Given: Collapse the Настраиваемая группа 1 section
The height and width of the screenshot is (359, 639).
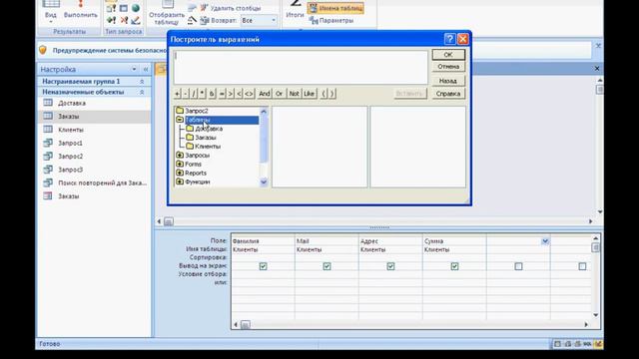Looking at the screenshot, I should tap(142, 82).
